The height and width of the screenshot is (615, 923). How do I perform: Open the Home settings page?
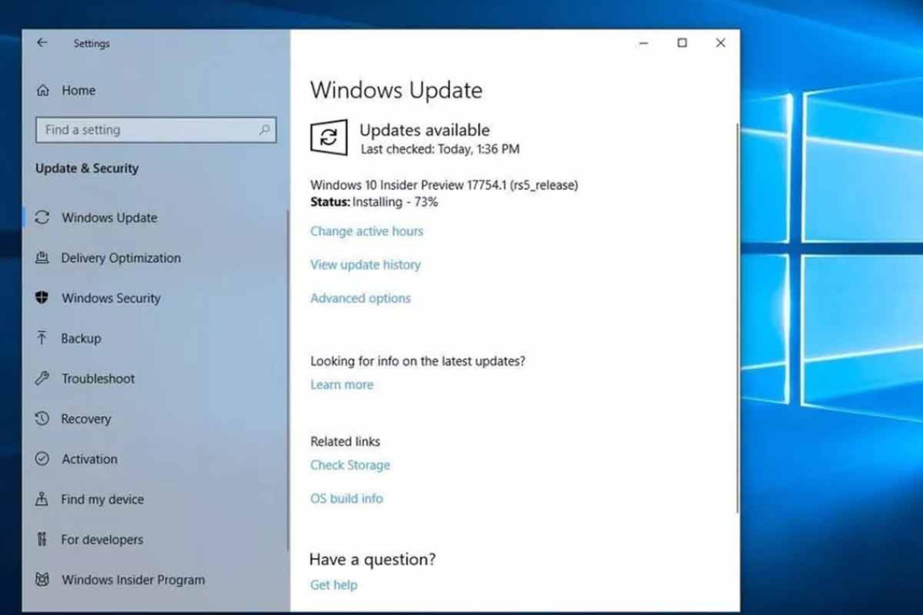(x=78, y=90)
